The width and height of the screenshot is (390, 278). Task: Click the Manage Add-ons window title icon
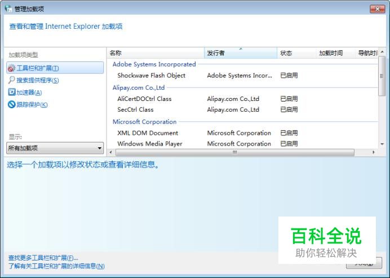tap(8, 8)
